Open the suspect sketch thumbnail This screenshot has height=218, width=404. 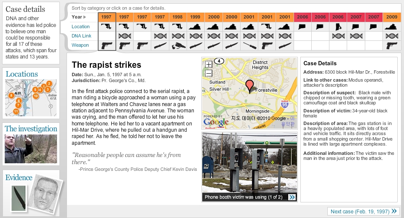45,194
